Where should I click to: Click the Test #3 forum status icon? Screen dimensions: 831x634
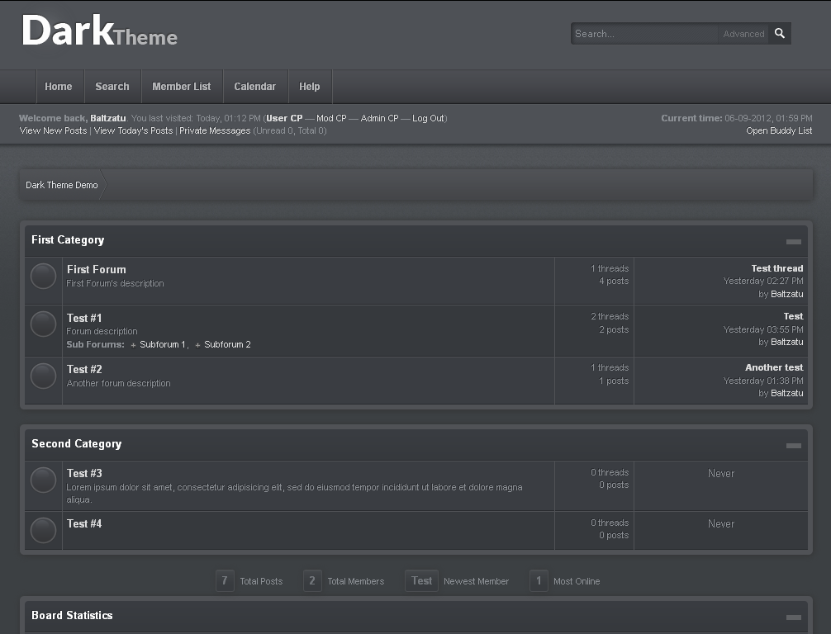[43, 480]
